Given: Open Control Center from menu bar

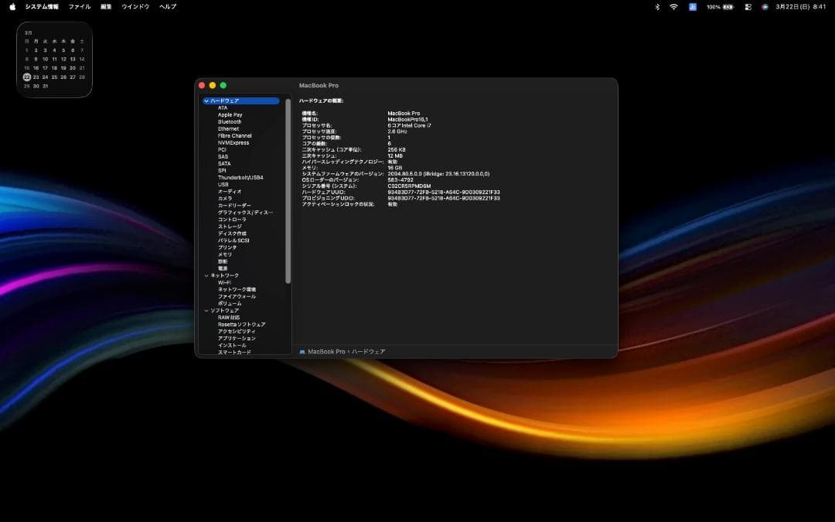Looking at the screenshot, I should (748, 7).
